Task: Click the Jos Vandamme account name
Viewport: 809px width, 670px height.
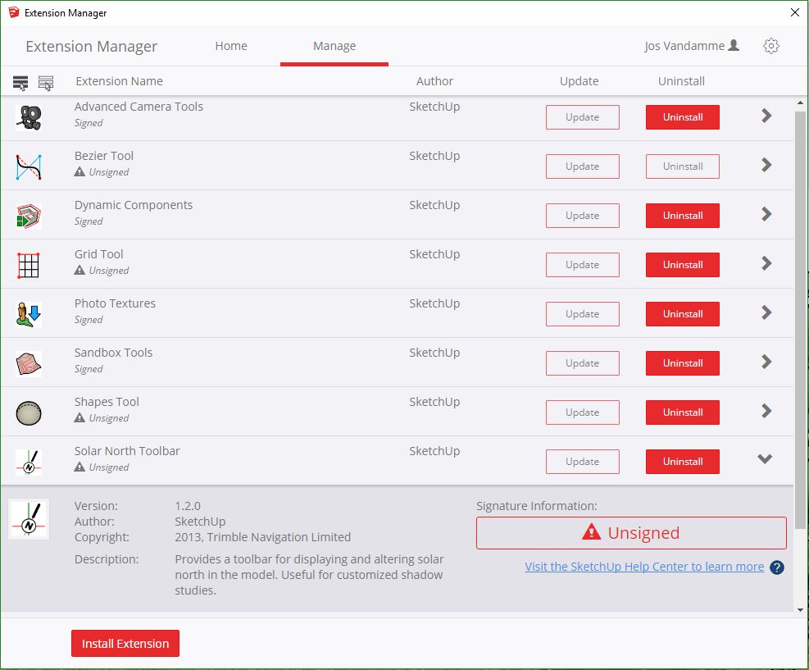Action: 684,46
